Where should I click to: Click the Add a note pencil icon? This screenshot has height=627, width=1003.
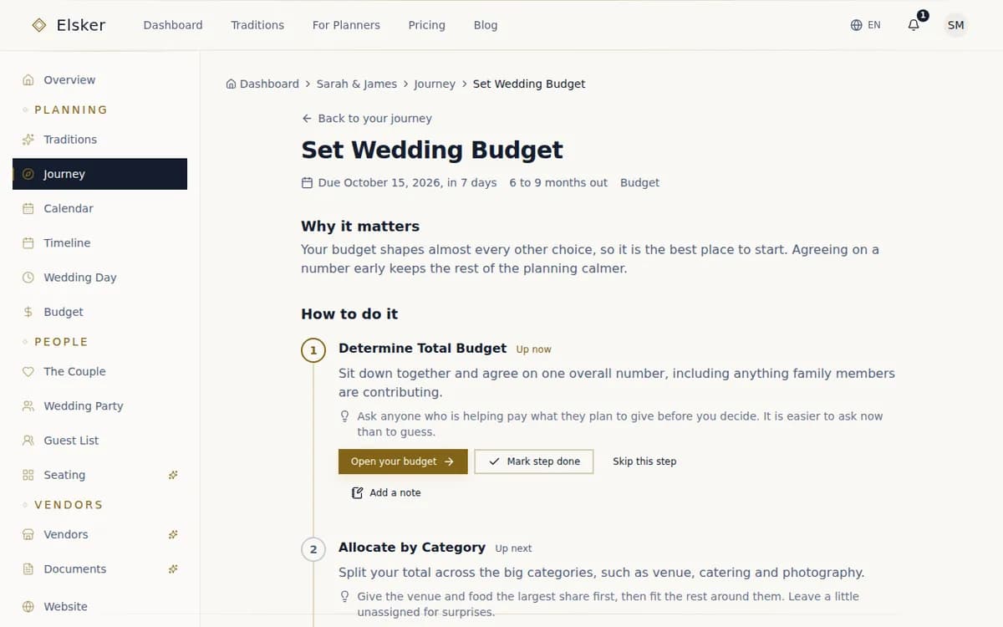click(358, 492)
